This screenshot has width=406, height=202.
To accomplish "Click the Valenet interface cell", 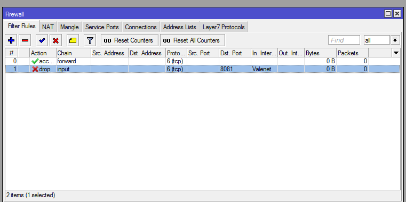I will pos(265,69).
